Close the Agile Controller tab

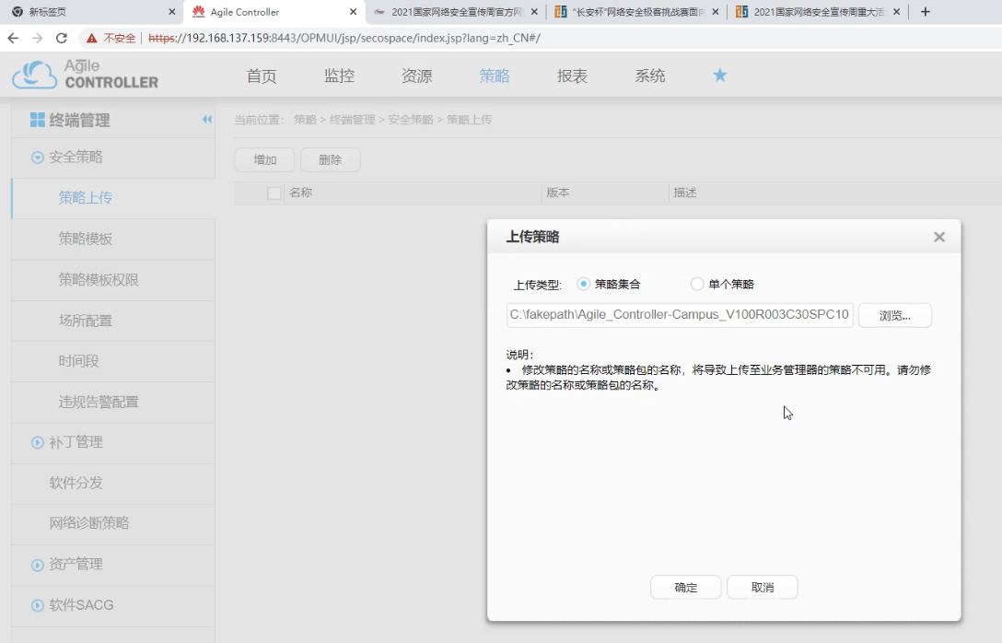[x=353, y=11]
